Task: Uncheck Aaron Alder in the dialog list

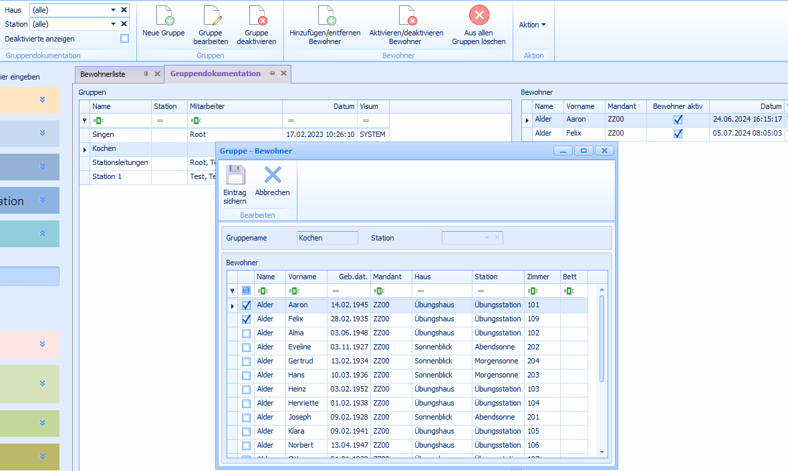Action: (246, 305)
